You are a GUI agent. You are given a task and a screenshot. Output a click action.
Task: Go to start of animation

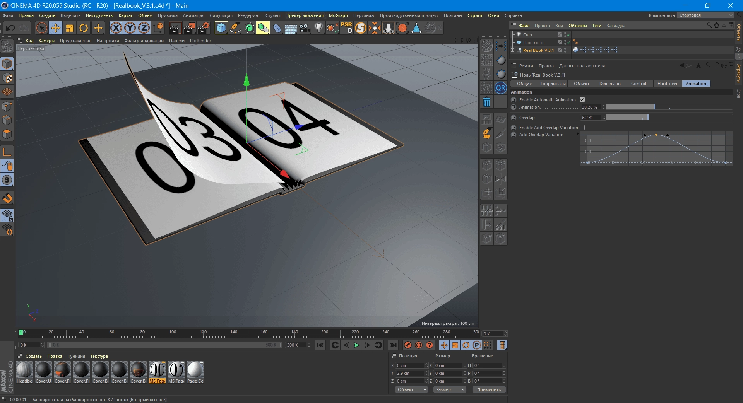(320, 345)
